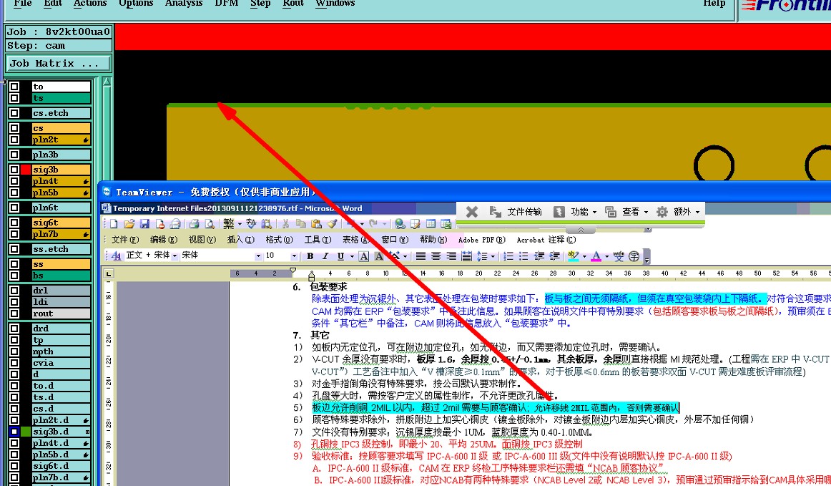Toggle Bold formatting in Word
The height and width of the screenshot is (486, 831).
[310, 256]
